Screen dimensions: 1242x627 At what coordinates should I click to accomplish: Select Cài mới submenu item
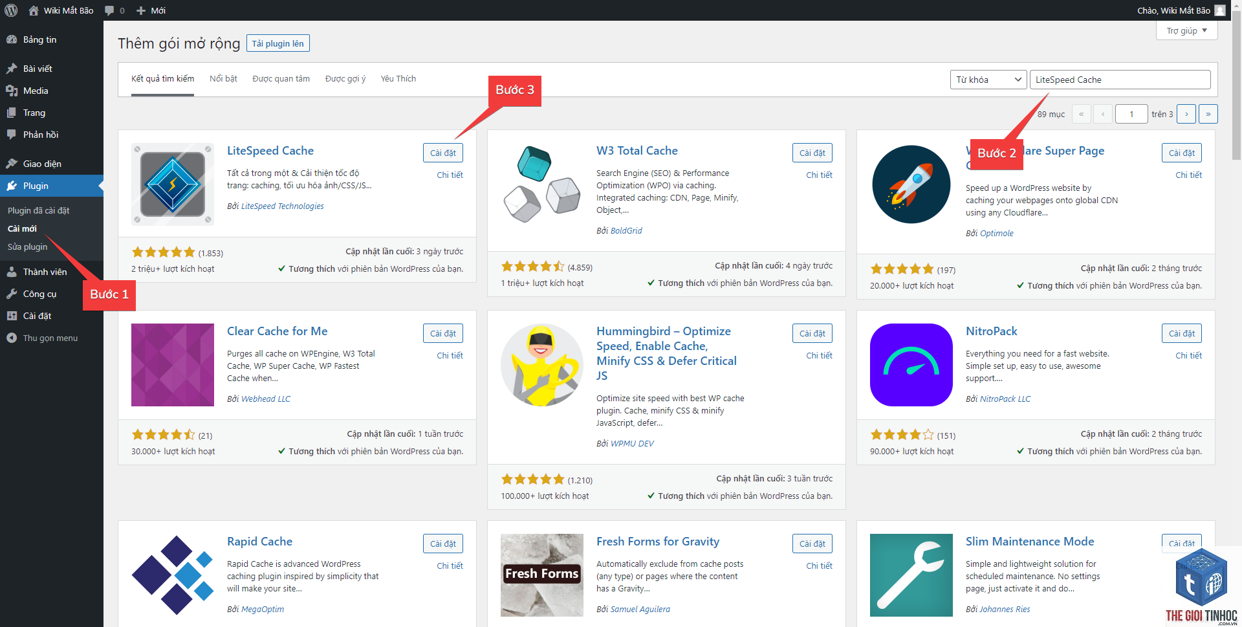[22, 228]
